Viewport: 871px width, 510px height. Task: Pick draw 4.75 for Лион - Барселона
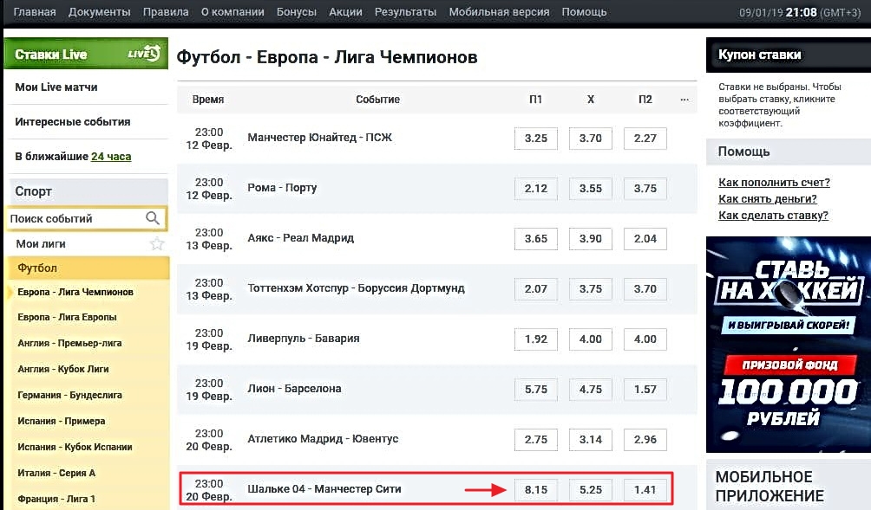click(x=591, y=390)
